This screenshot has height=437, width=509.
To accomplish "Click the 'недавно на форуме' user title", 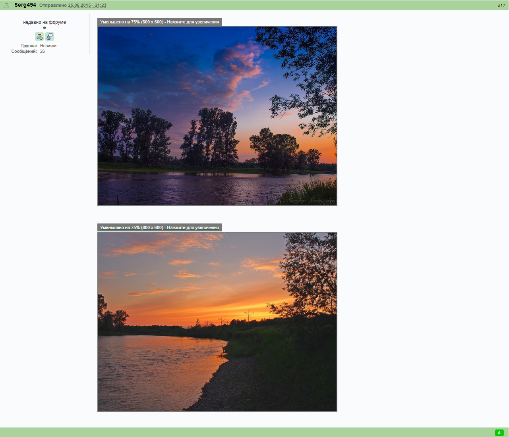I will [45, 22].
